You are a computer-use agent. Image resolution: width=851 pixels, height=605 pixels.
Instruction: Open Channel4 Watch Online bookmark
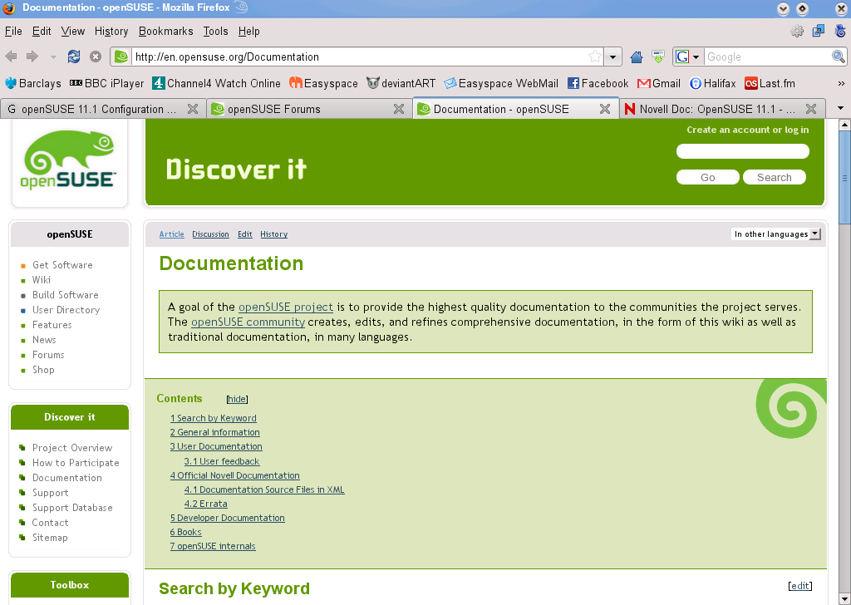click(217, 83)
